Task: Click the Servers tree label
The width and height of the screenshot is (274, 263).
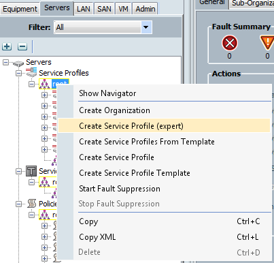Action: point(39,62)
